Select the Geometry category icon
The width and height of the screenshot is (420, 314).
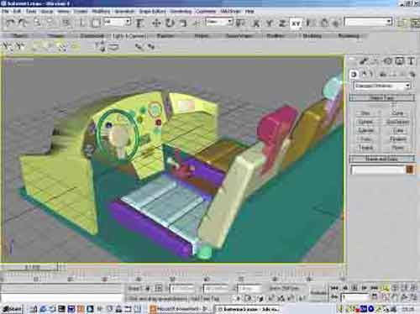coord(354,74)
